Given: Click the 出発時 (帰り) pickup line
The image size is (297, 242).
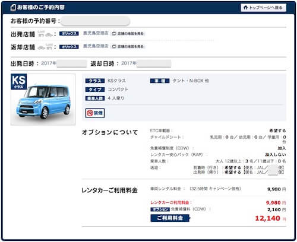Looking at the screenshot, I should point(239,172).
